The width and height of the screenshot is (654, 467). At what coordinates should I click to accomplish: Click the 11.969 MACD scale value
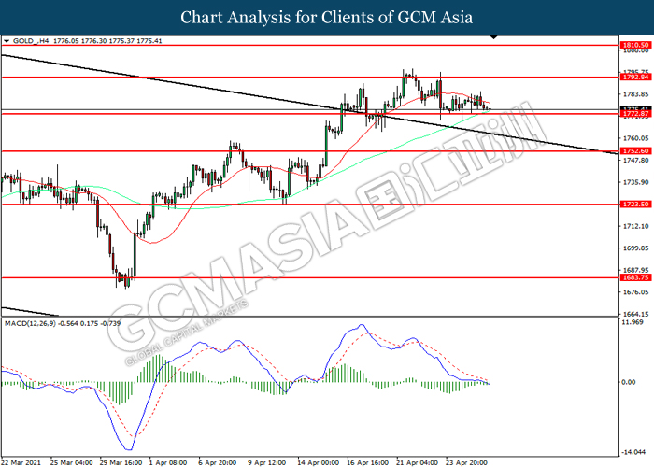633,322
